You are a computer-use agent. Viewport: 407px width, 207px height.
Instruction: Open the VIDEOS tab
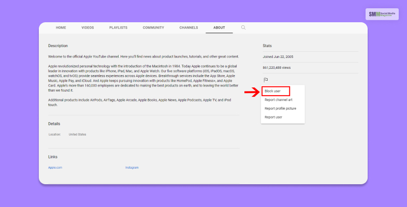[x=88, y=27]
